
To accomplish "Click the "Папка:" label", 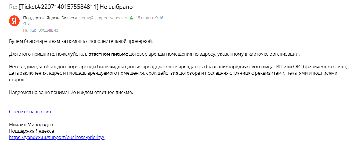I will [29, 30].
